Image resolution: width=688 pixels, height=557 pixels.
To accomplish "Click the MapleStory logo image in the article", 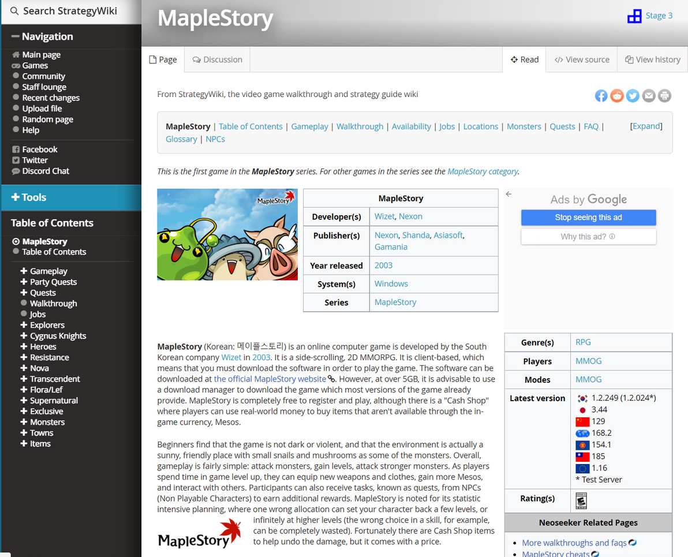I will click(x=200, y=534).
